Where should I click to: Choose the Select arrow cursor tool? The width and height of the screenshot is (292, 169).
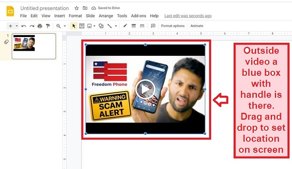[x=74, y=26]
